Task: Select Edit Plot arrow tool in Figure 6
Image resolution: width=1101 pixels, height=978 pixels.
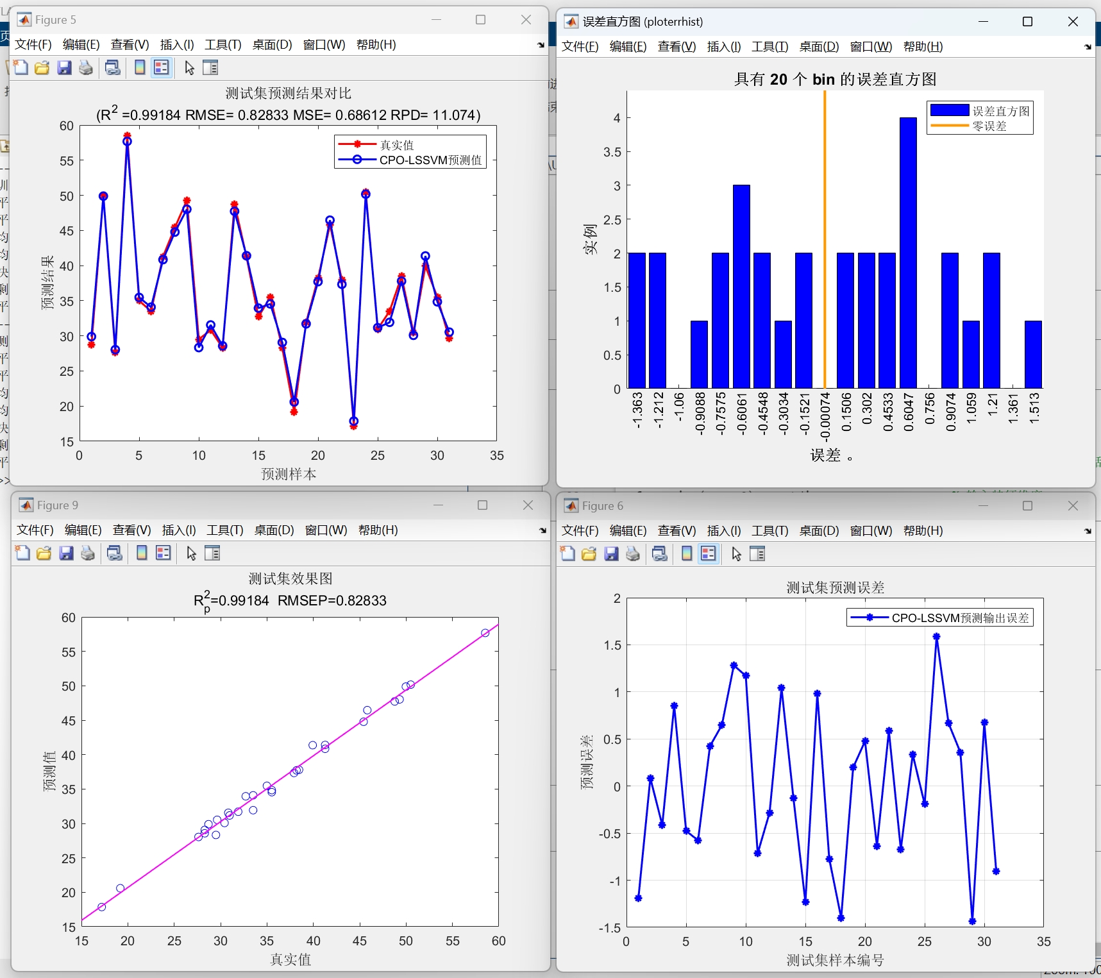Action: tap(736, 553)
